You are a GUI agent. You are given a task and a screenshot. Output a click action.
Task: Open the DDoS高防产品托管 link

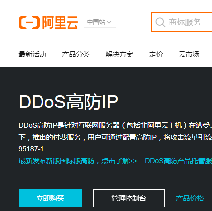tap(178, 161)
